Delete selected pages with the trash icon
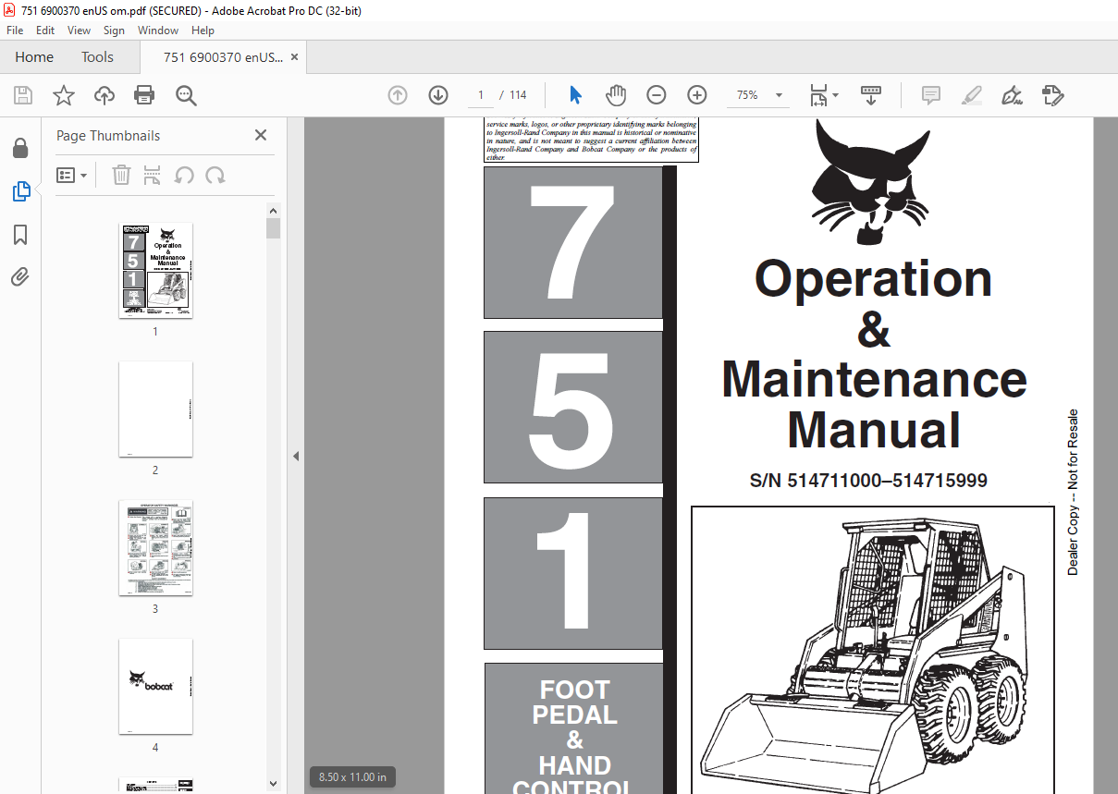 (121, 175)
